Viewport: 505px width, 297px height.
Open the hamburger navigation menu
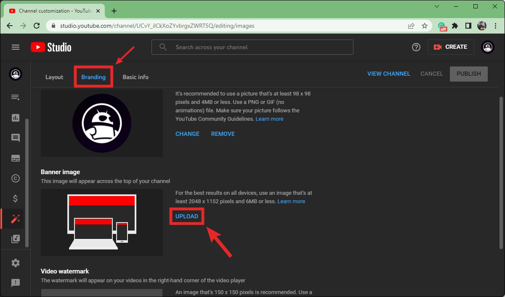[x=16, y=47]
